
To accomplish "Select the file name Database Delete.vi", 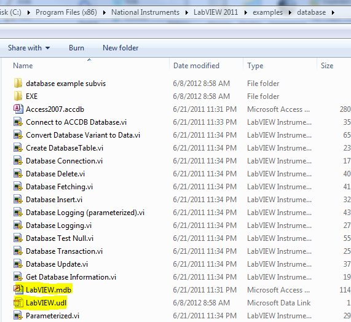I will (x=55, y=174).
